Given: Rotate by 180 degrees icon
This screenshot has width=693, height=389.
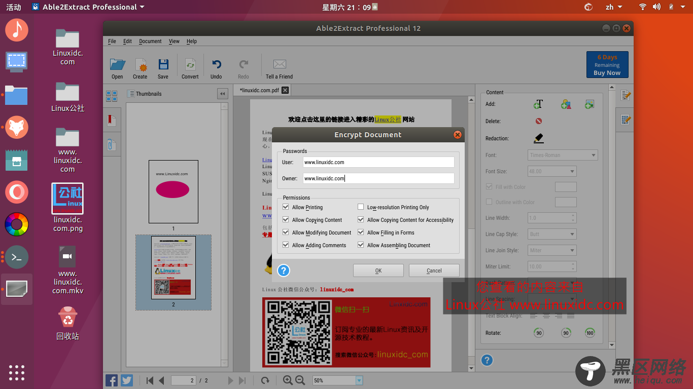Looking at the screenshot, I should point(590,333).
